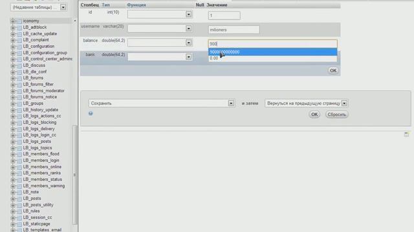Open function dropdown for id row
The height and width of the screenshot is (232, 414).
160,14
